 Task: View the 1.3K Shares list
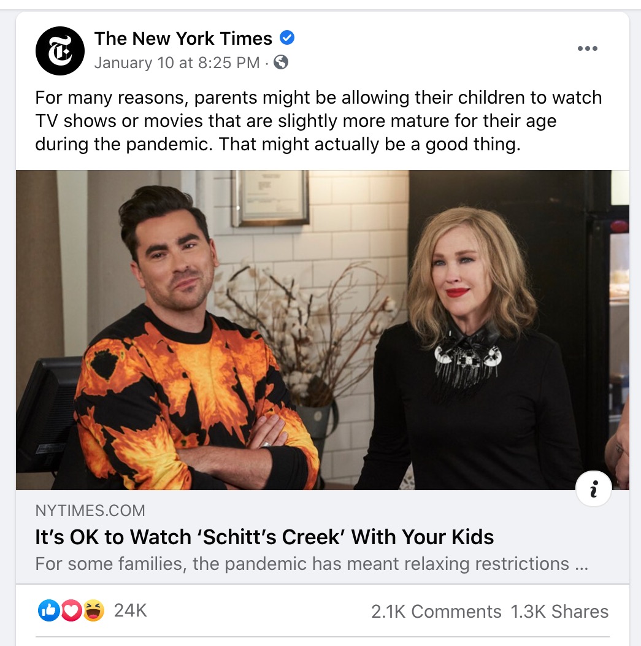(x=559, y=612)
